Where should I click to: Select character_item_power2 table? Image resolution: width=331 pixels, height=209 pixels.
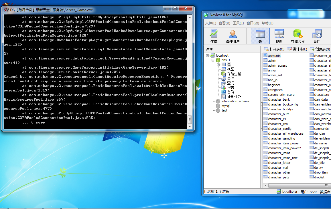284,148
